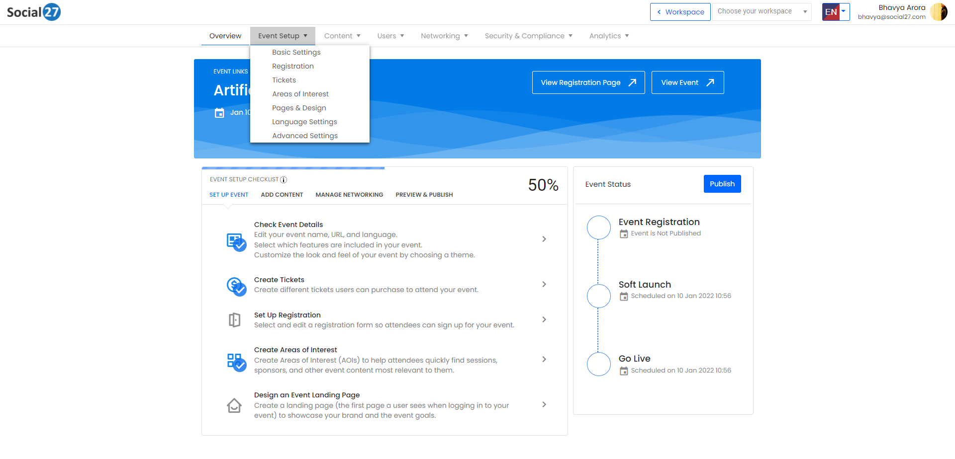Click the landing page house icon
Viewport: 955px width, 459px height.
pyautogui.click(x=234, y=406)
